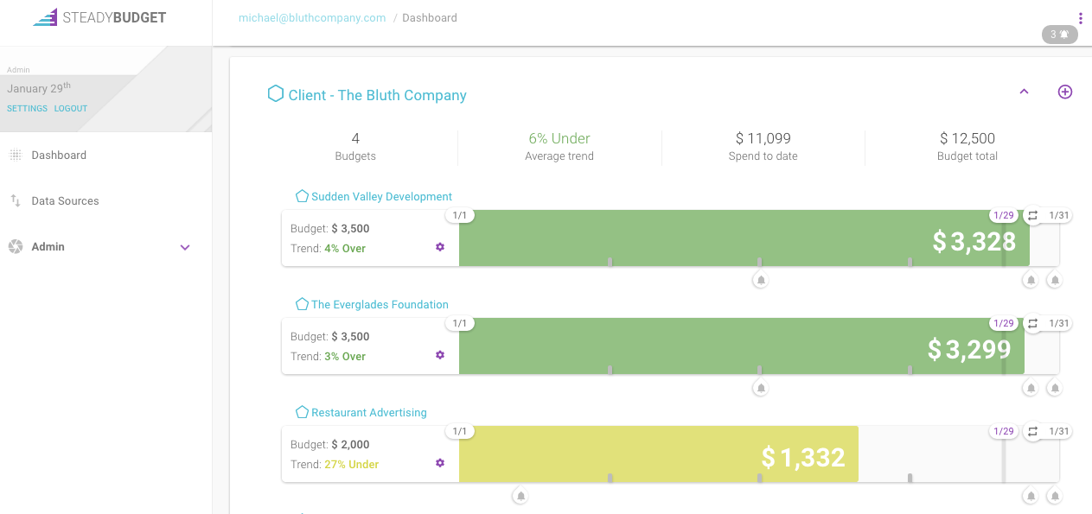This screenshot has height=514, width=1092.
Task: Click the 1/31 end marker on Restaurant Advertising
Action: tap(1059, 431)
